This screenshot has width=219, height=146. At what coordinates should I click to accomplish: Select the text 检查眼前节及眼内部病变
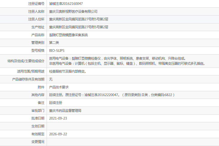click(68, 71)
